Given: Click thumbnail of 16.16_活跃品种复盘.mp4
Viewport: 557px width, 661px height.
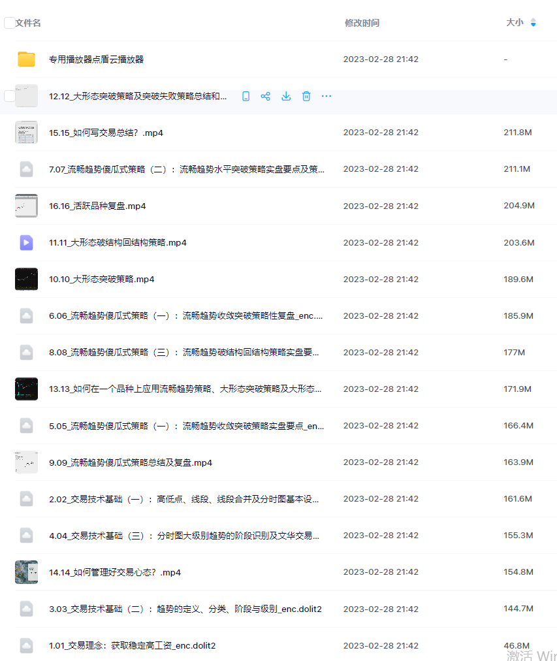Looking at the screenshot, I should point(26,206).
